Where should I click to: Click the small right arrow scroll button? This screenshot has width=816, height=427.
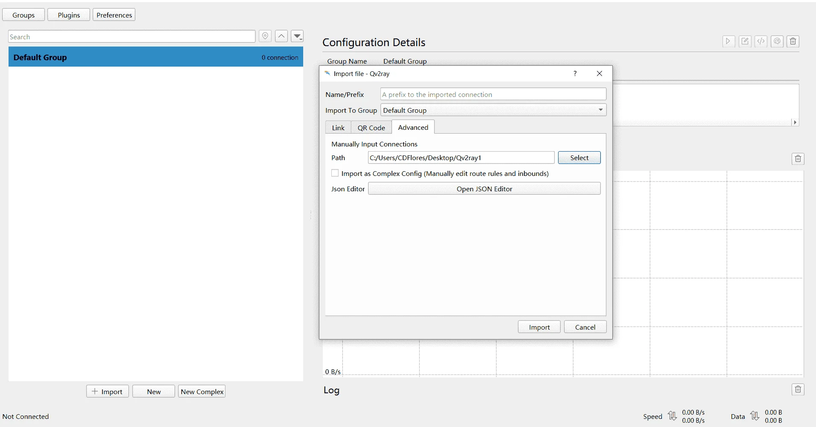click(x=795, y=123)
